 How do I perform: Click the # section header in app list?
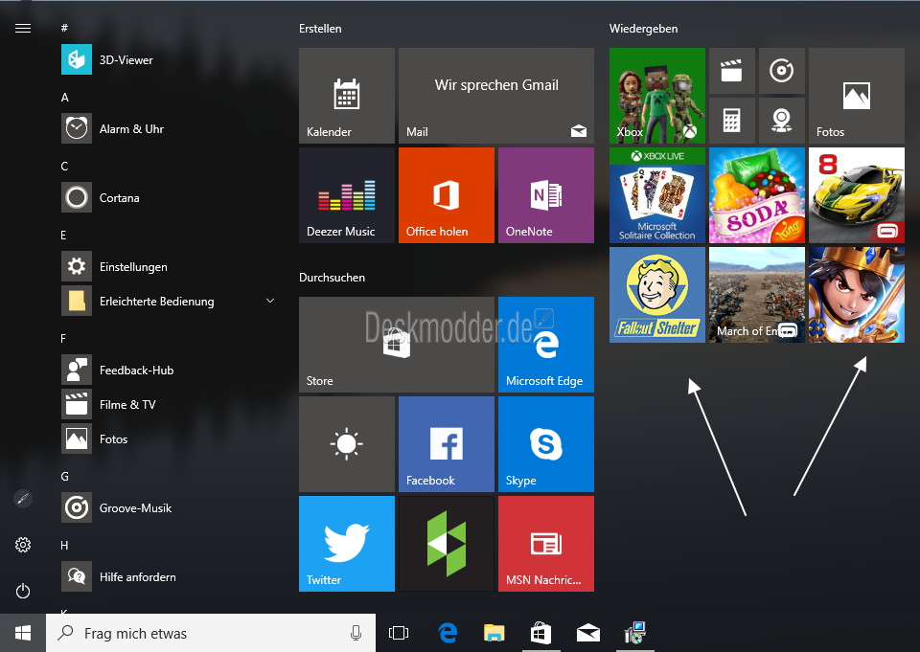(64, 28)
